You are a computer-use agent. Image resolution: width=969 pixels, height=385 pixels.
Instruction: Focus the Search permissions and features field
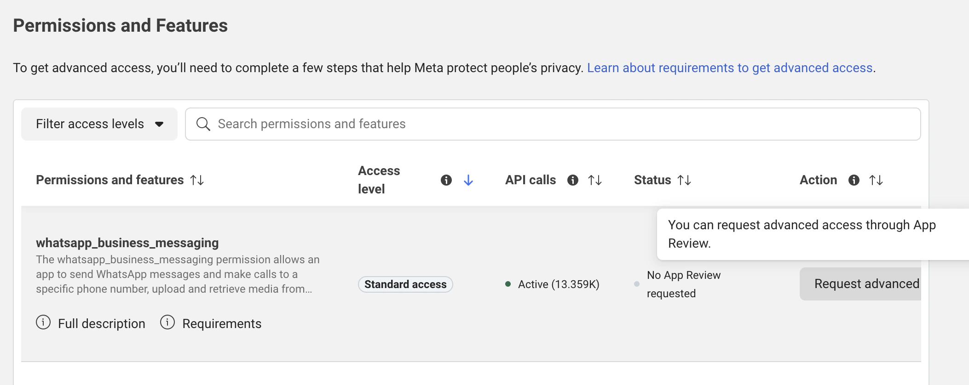pos(553,124)
